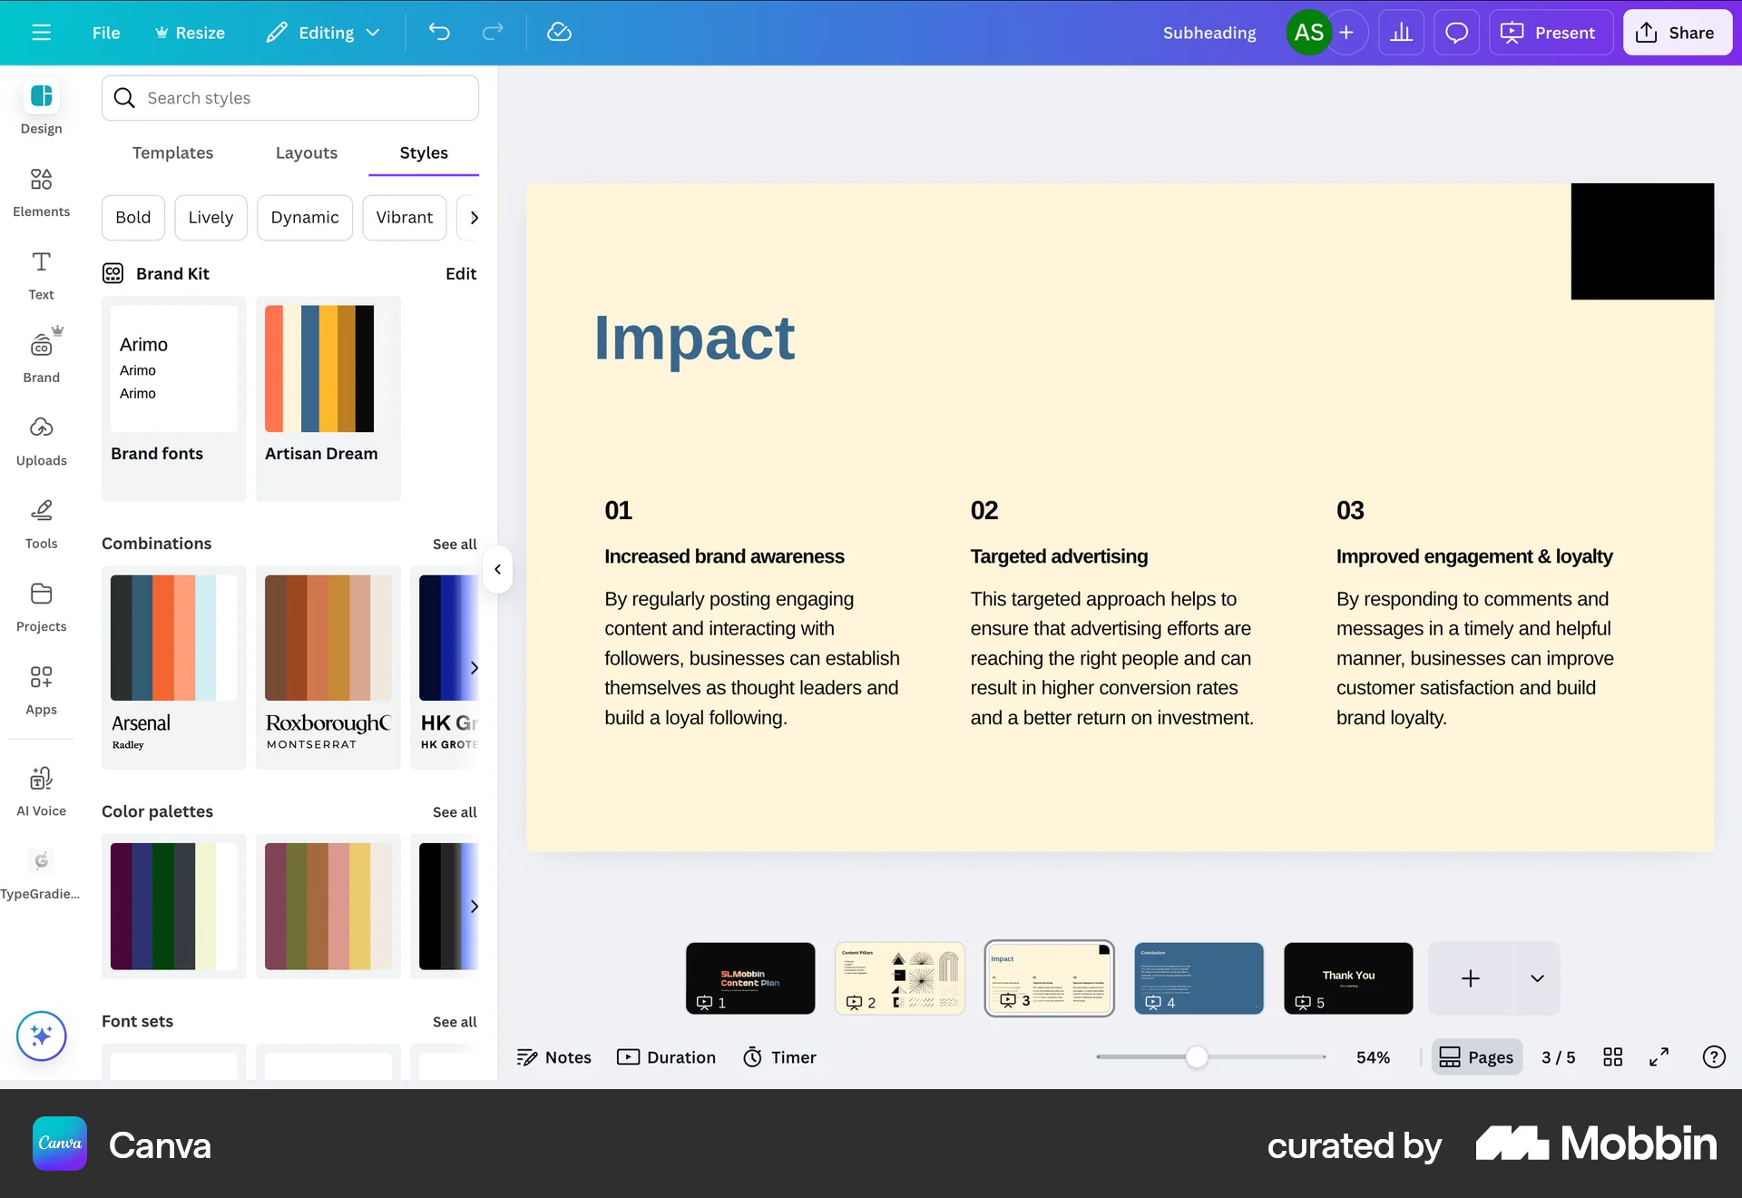Apply the Arimo Brand fonts card
Screen dimensions: 1742x1198
(174, 398)
